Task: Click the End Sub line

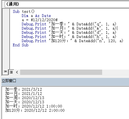Action: click(x=21, y=45)
